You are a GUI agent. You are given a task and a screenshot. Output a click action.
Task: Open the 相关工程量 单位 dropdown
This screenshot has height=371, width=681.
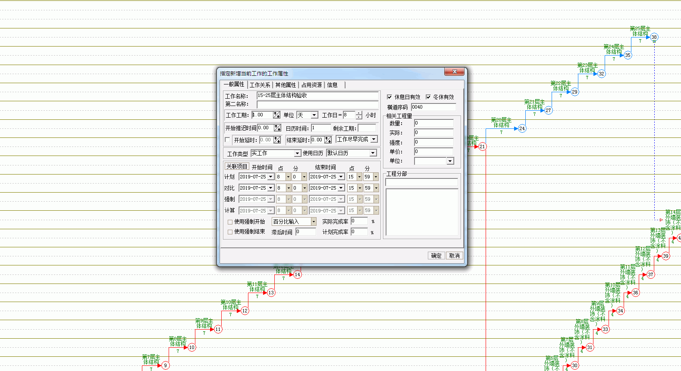click(x=450, y=161)
